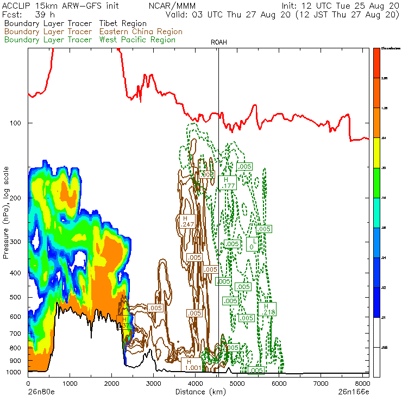Image resolution: width=402 pixels, height=402 pixels.
Task: Click the '5000' distance tick label
Action: 237,384
